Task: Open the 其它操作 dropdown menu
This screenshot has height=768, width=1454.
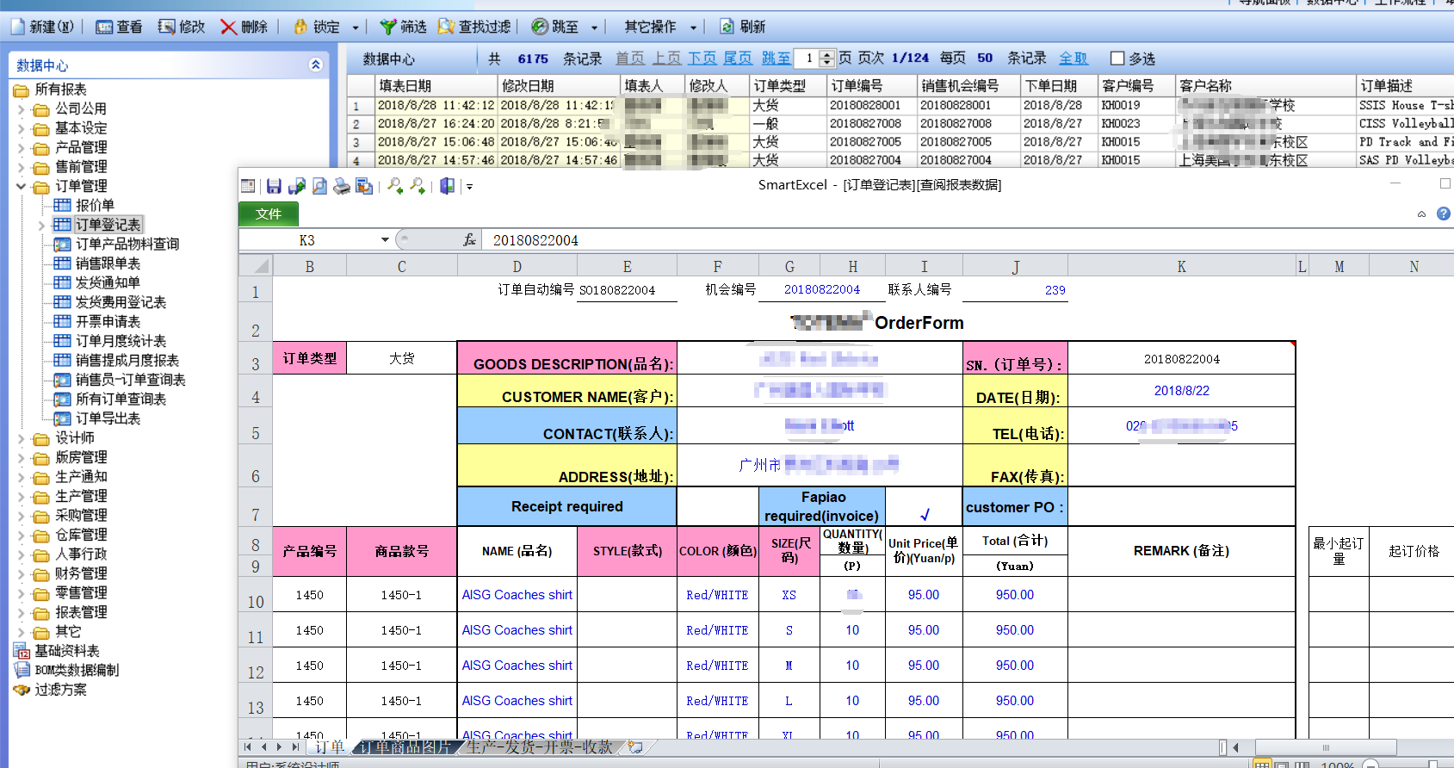Action: click(659, 27)
